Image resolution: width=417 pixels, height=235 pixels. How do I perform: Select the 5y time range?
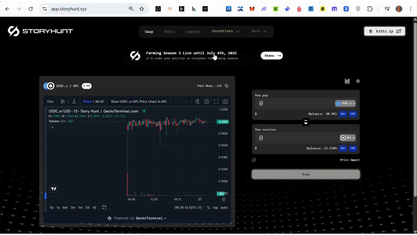pos(52,207)
